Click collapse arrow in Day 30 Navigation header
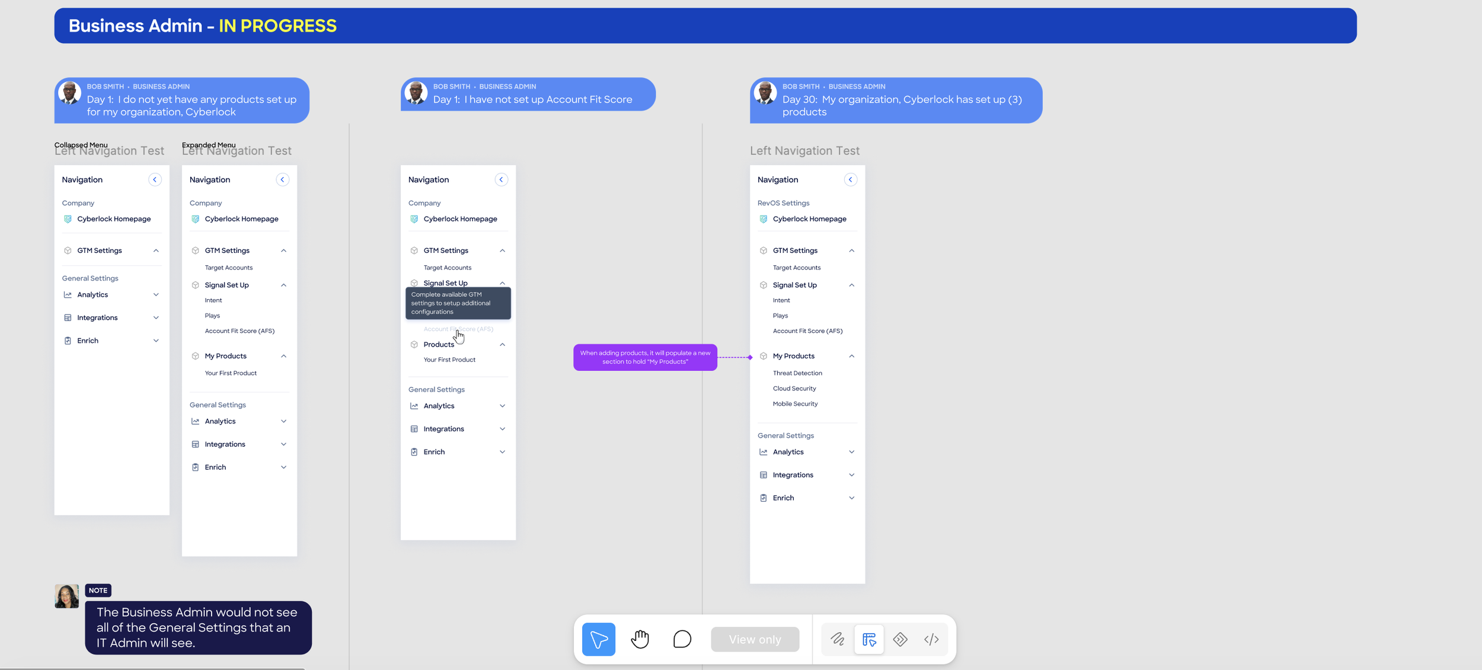The width and height of the screenshot is (1482, 670). (851, 179)
